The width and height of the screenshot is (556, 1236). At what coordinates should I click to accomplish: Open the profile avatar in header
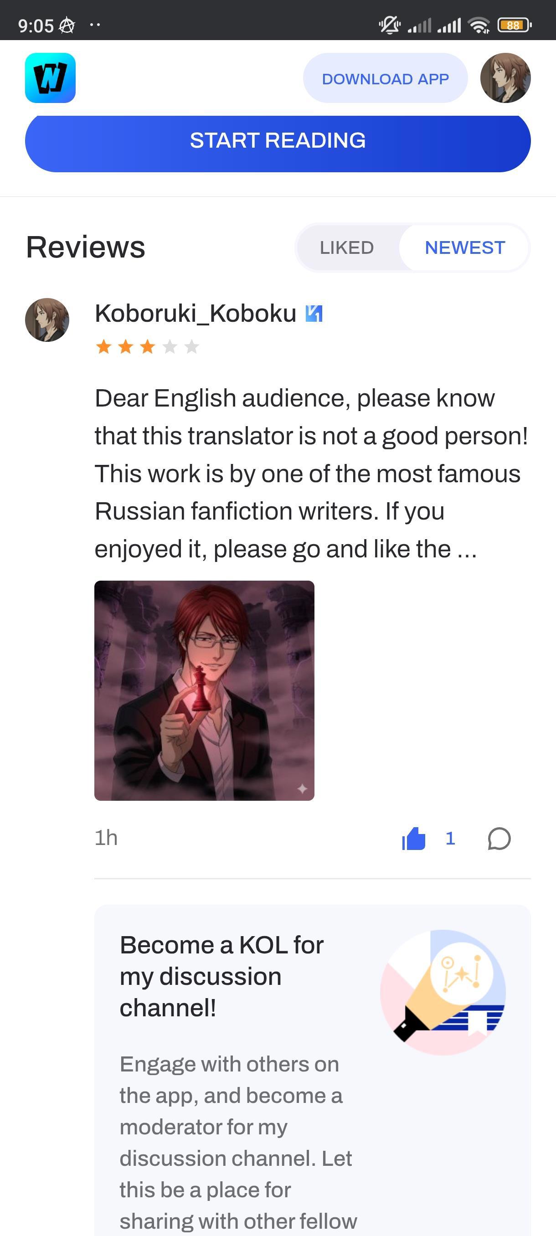click(x=505, y=78)
